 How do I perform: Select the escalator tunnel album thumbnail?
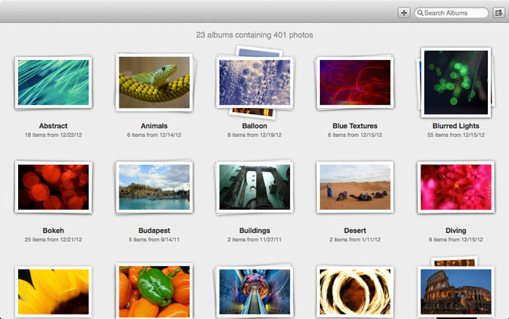coord(254,292)
